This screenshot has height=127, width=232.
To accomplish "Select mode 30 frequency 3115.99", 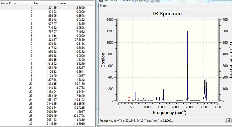I will click(x=52, y=123).
